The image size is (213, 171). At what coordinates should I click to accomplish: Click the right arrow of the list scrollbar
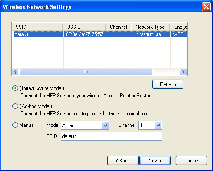183,72
